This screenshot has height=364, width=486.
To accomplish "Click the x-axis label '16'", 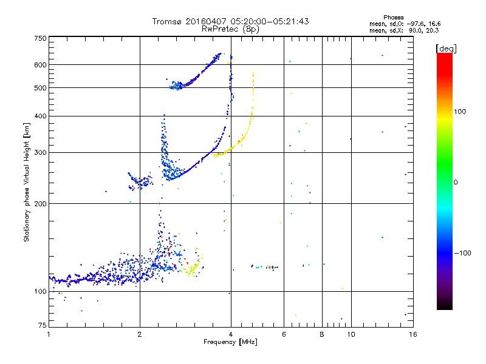I will [413, 334].
